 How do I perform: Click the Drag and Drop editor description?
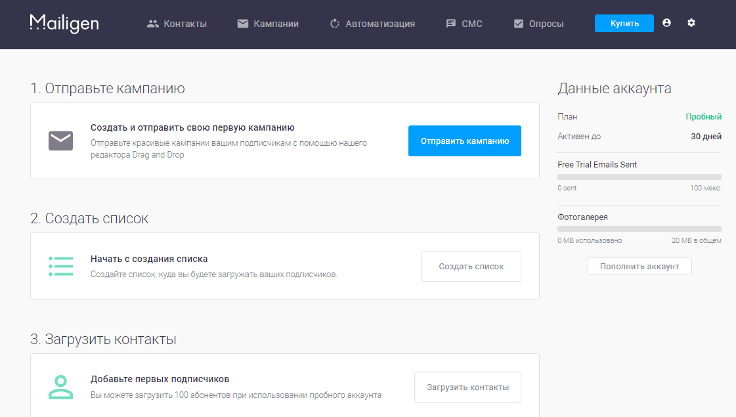pos(228,149)
